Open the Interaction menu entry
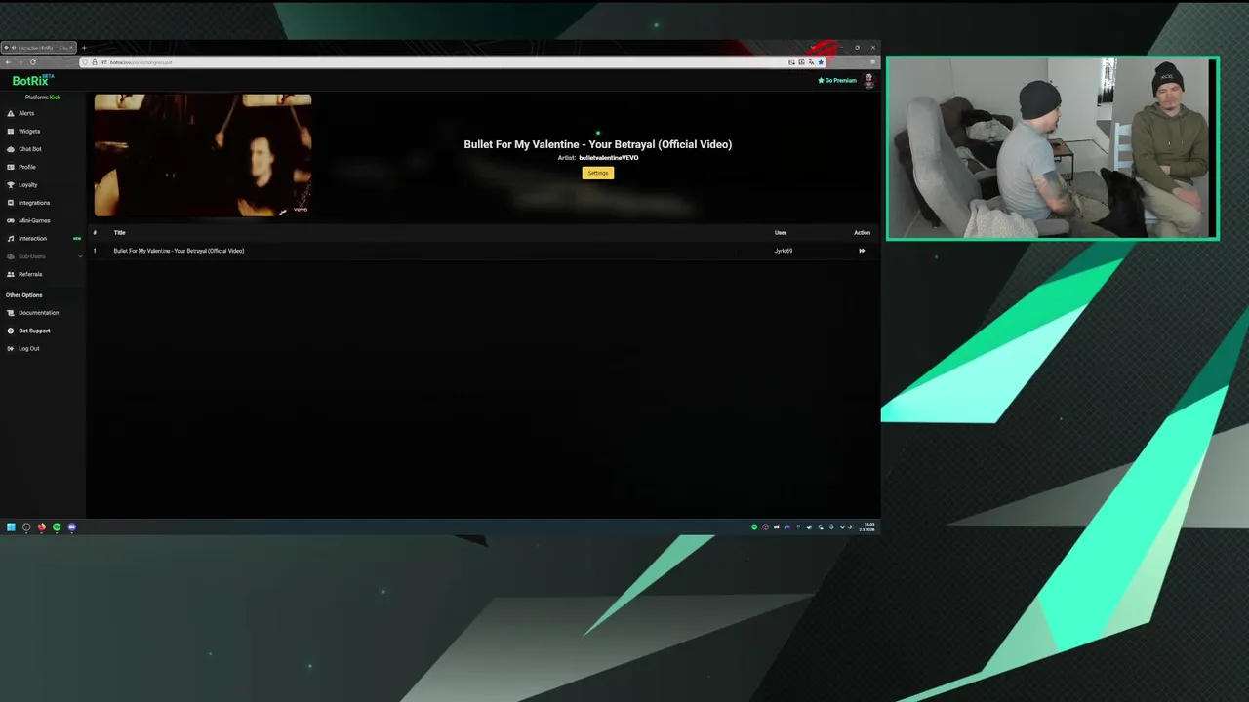This screenshot has width=1249, height=702. click(x=32, y=238)
